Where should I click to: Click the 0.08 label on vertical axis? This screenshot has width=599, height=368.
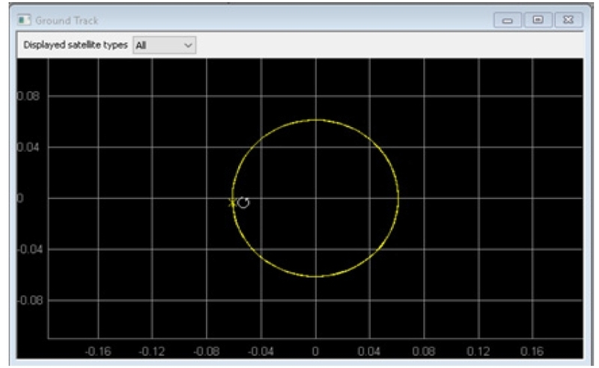pos(28,96)
